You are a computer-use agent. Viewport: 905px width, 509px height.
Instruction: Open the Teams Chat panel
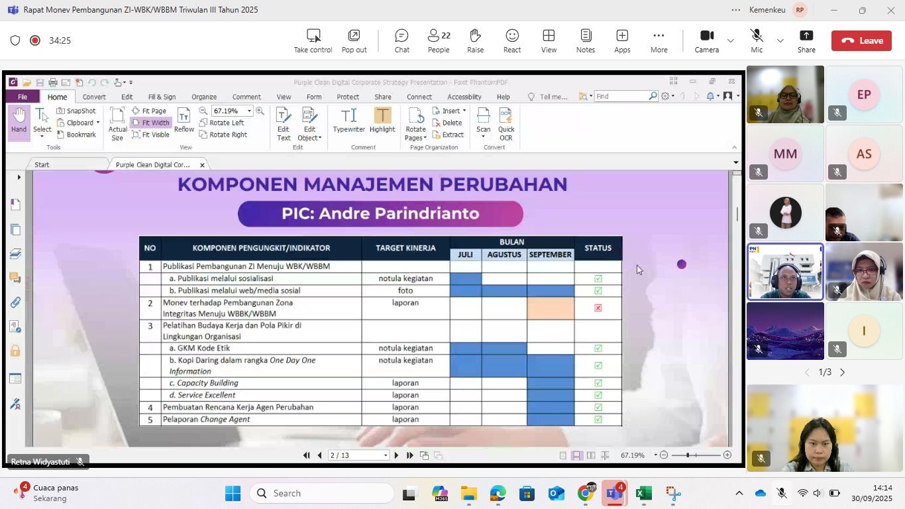coord(401,40)
